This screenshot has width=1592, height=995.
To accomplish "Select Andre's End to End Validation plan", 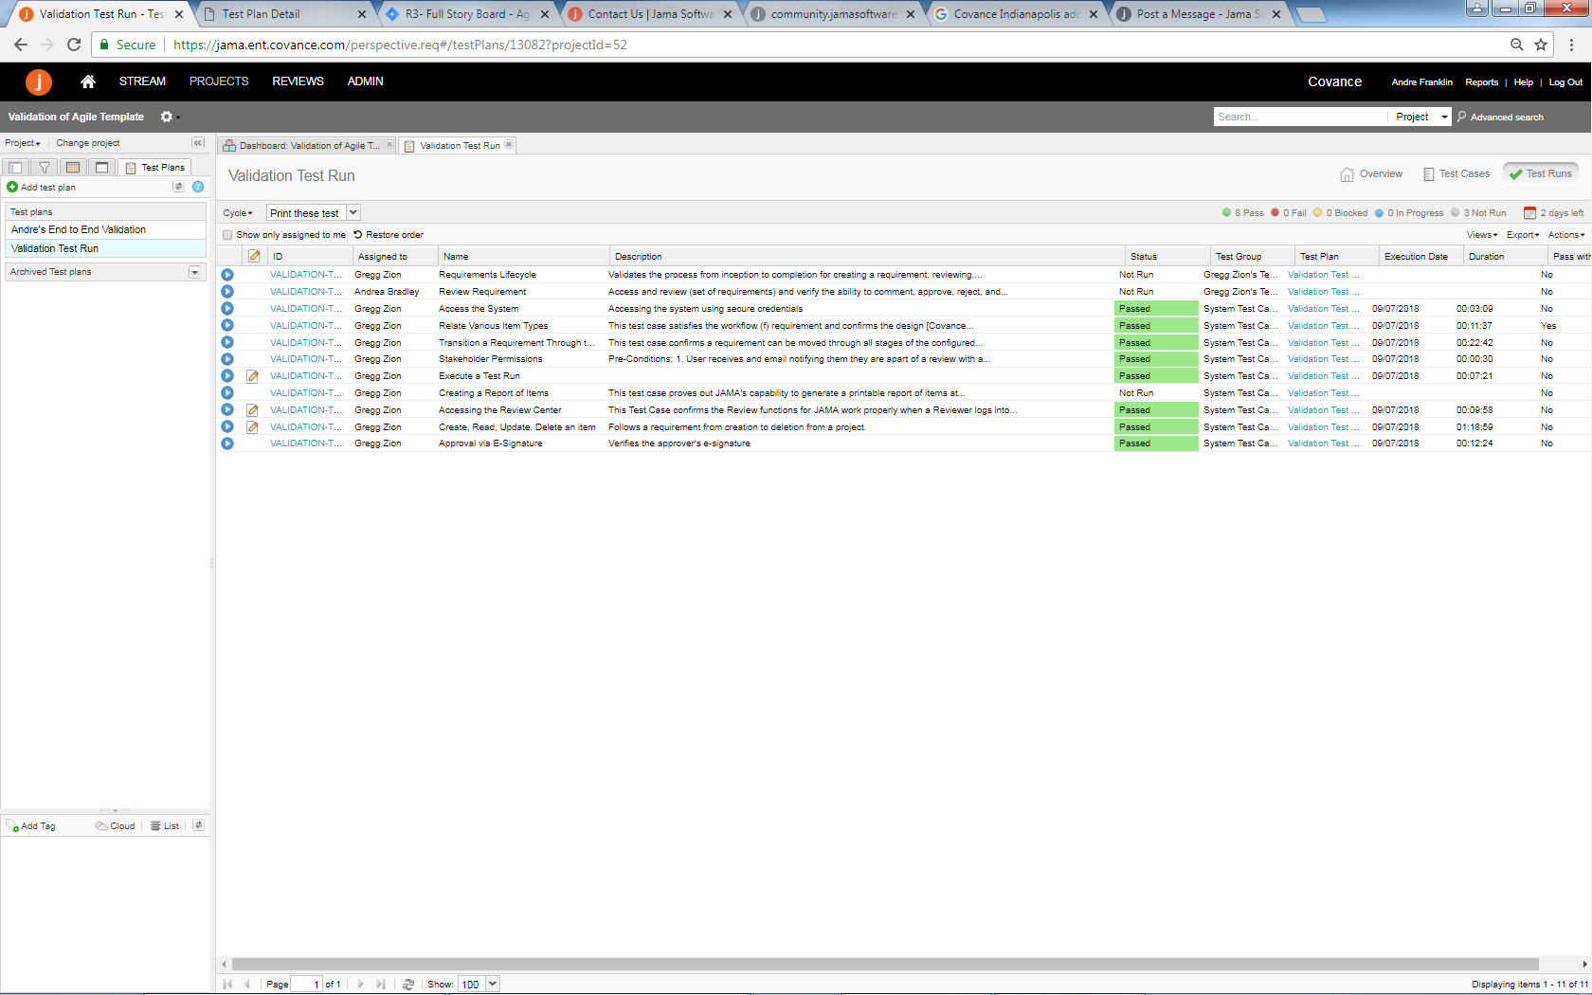I will (105, 230).
